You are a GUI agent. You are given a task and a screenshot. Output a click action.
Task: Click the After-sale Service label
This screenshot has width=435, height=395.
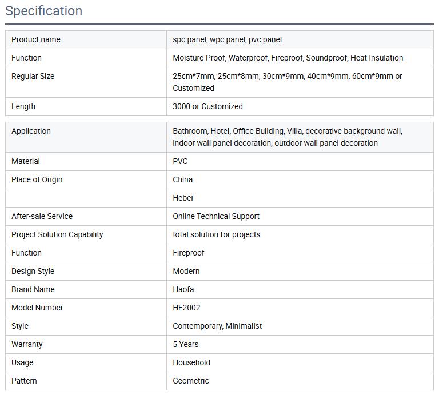pyautogui.click(x=42, y=216)
